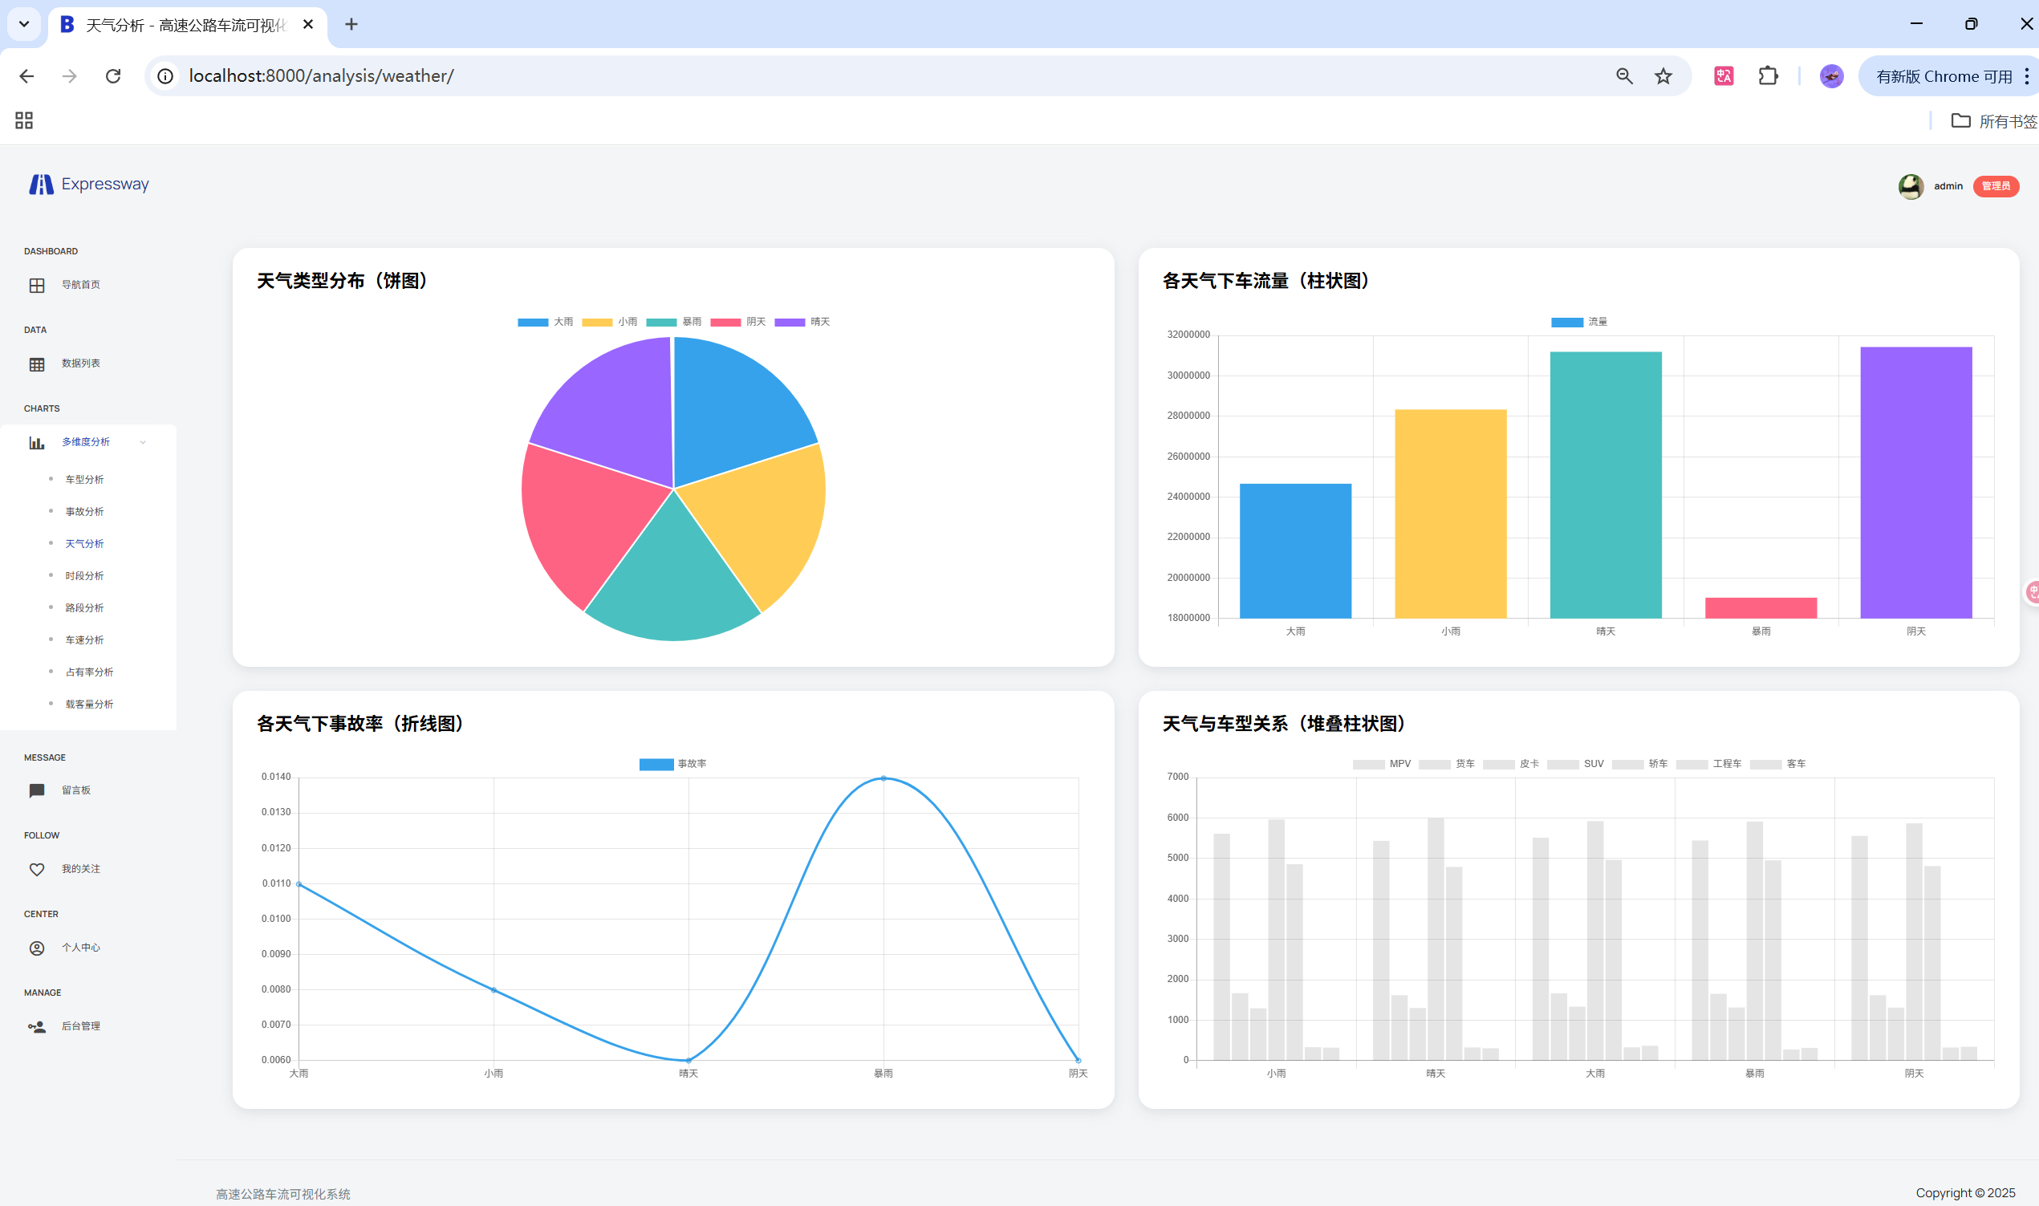
Task: Select 事故分析 in the sidebar
Action: (x=84, y=512)
